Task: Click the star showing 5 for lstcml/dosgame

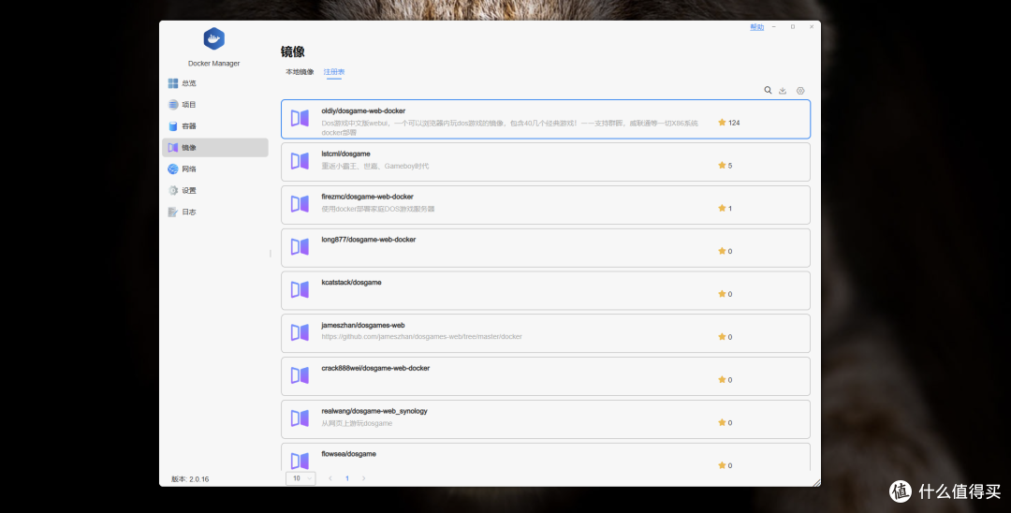Action: click(725, 166)
